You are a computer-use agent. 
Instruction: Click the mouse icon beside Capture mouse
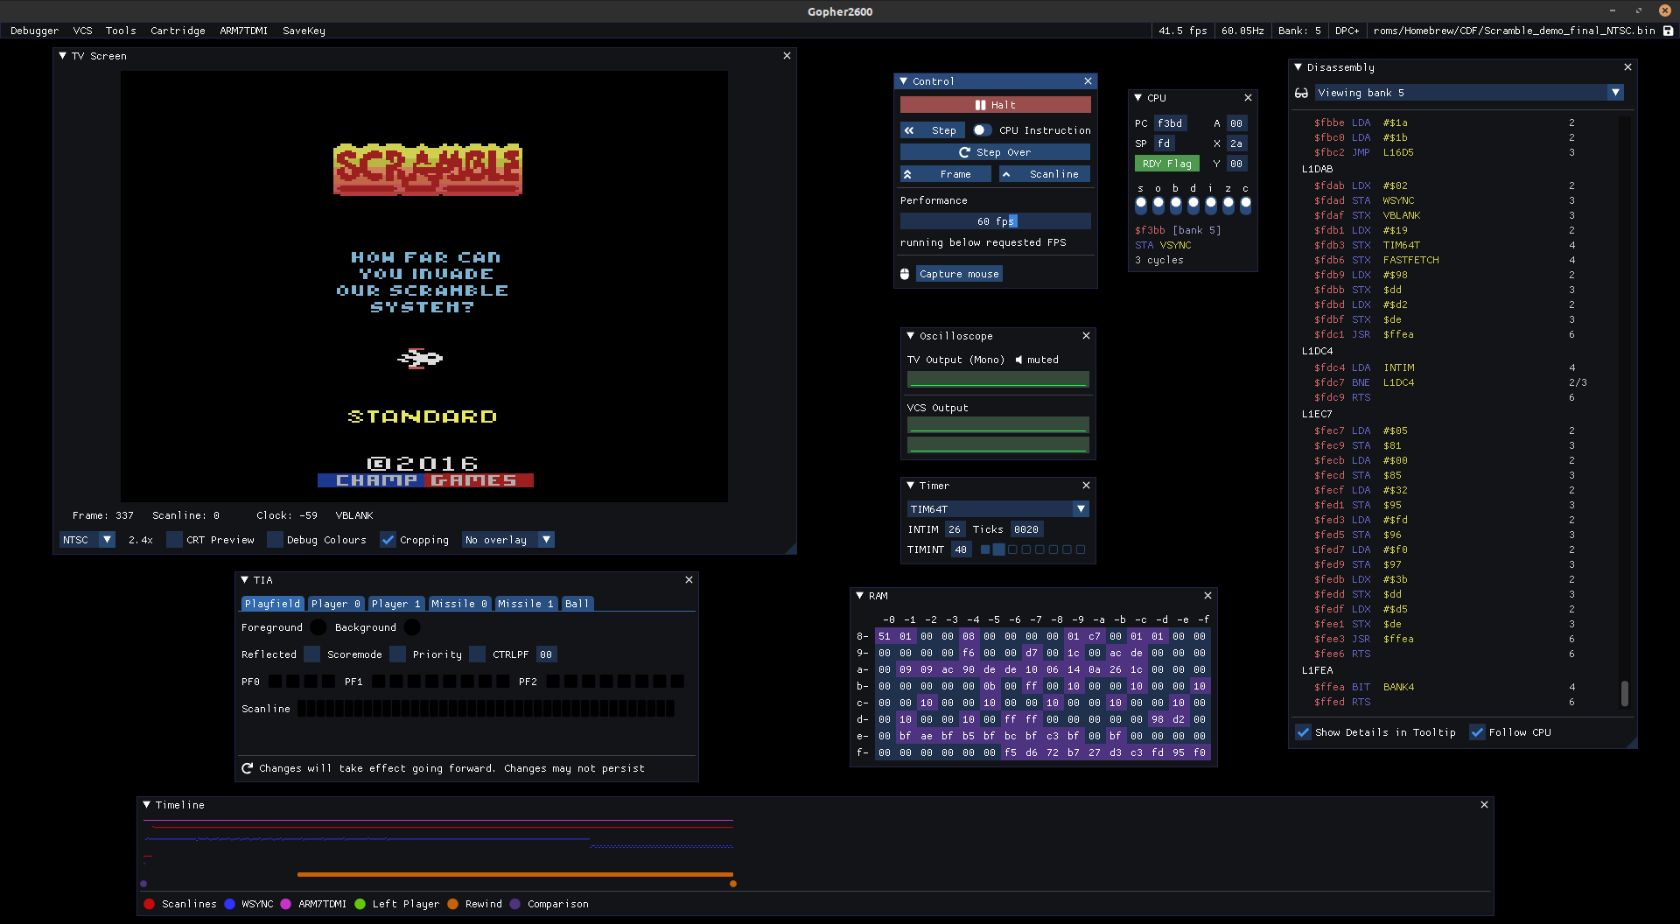pos(905,274)
